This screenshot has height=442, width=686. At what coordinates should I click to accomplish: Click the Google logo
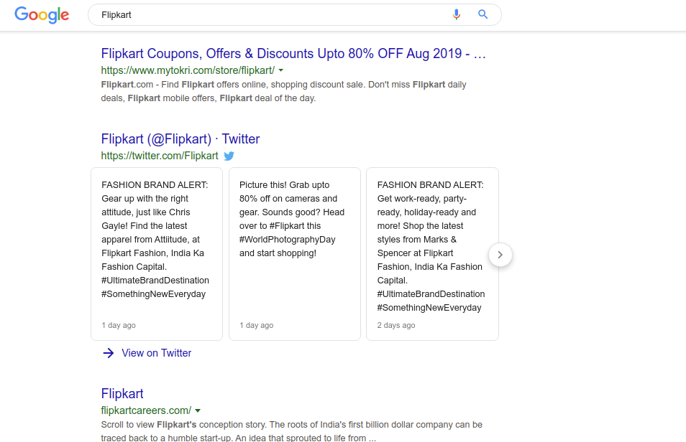click(42, 15)
